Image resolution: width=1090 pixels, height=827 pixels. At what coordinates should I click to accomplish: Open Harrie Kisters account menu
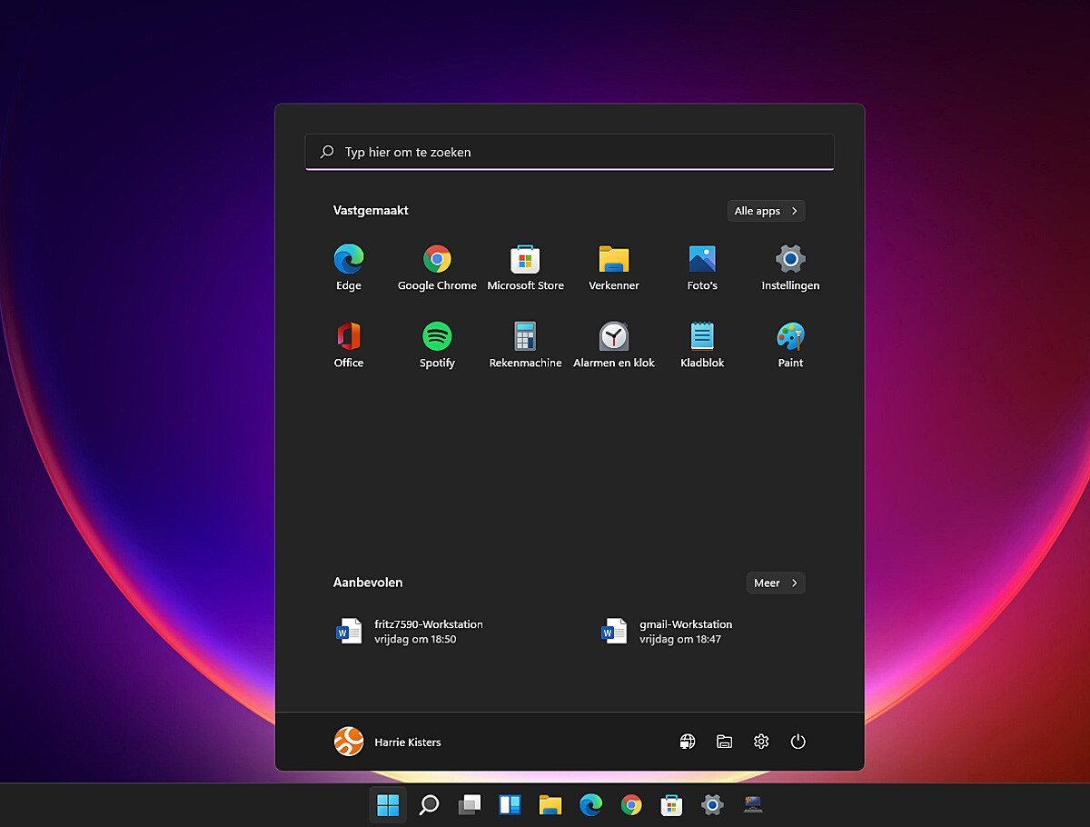[x=388, y=742]
